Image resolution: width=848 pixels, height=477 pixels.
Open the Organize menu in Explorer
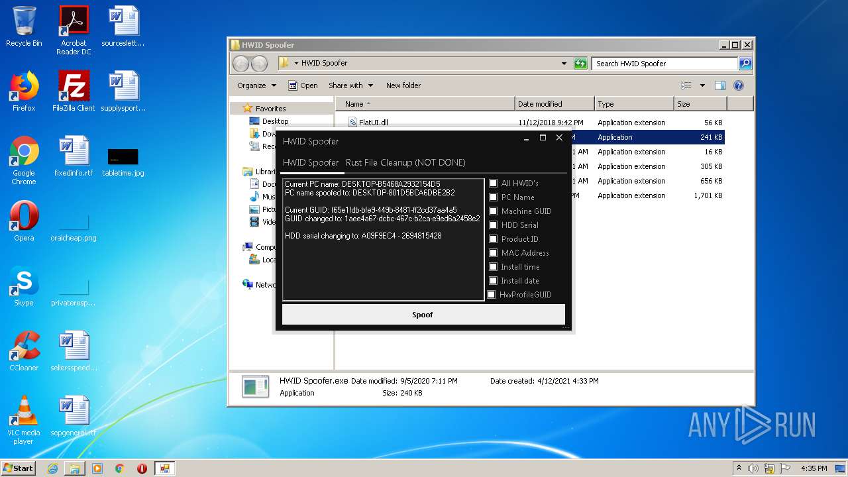pos(256,85)
